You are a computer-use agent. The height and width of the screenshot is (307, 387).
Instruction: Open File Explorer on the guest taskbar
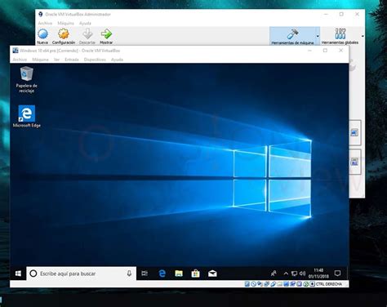[179, 274]
